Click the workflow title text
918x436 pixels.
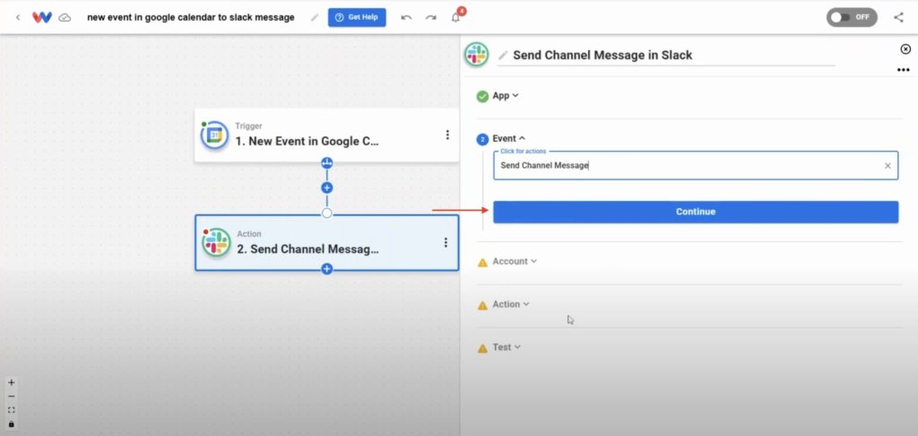coord(191,18)
